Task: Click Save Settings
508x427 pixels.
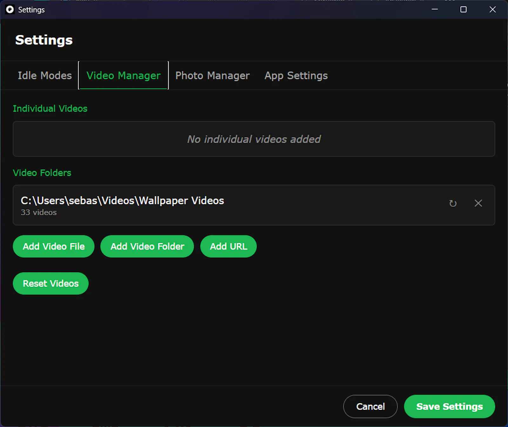Action: (450, 406)
